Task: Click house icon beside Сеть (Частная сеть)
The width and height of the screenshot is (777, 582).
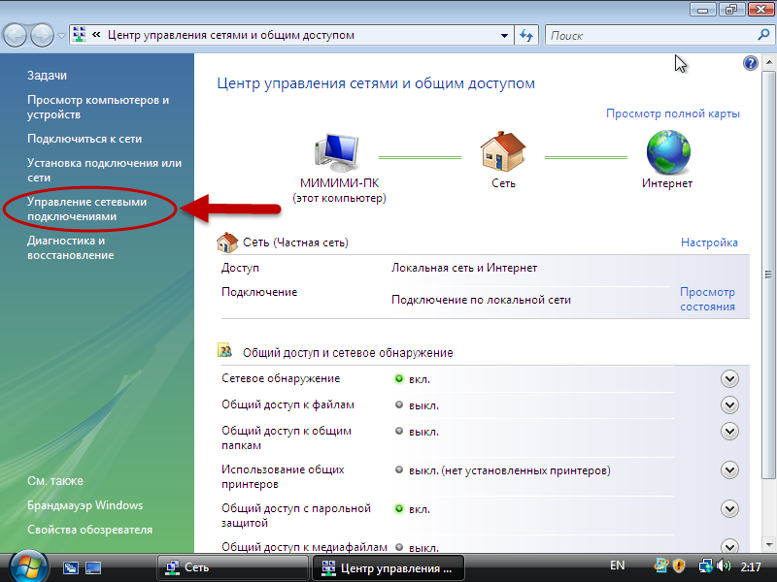Action: [x=227, y=242]
